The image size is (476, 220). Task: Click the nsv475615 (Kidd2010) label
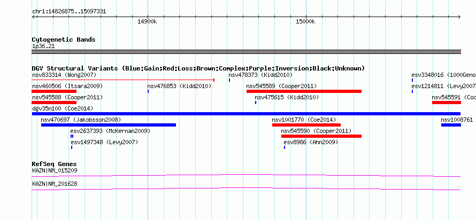click(x=287, y=98)
